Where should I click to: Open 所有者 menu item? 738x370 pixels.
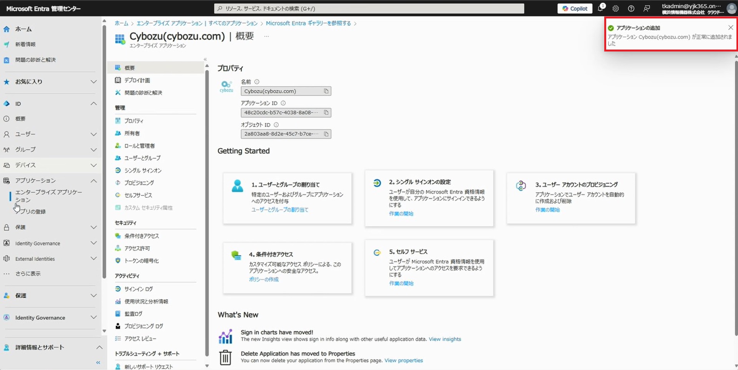132,133
